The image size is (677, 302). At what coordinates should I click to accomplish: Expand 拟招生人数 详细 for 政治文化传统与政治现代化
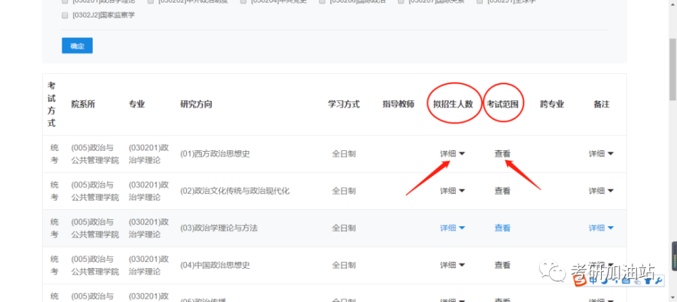(452, 191)
